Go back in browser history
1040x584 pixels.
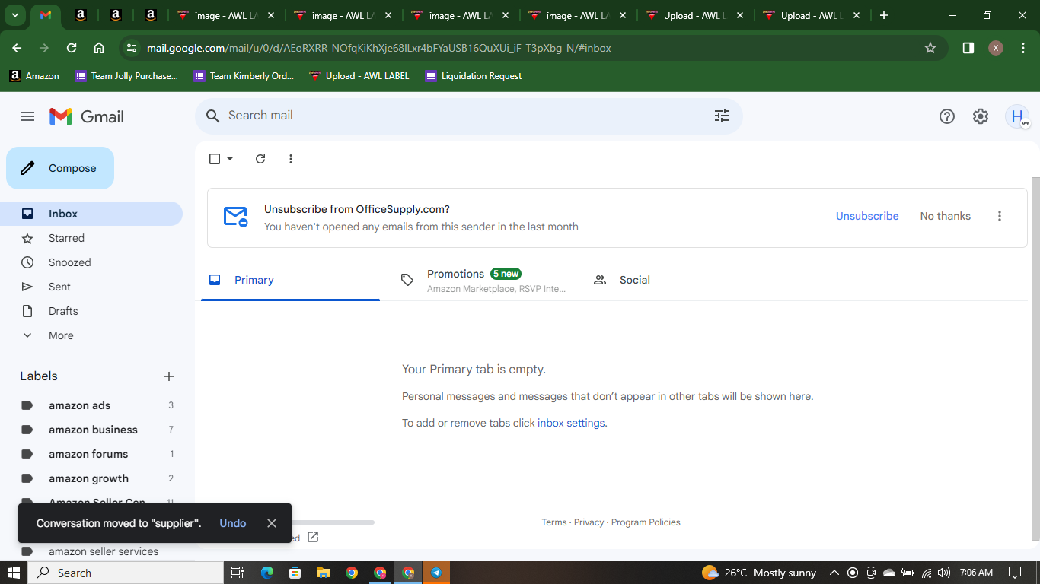17,48
